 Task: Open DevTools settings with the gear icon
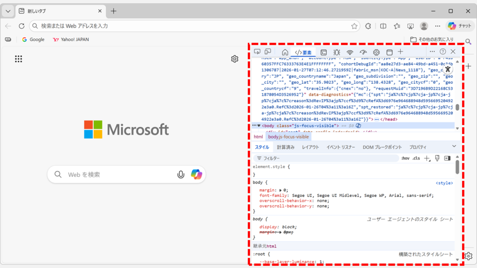click(376, 52)
